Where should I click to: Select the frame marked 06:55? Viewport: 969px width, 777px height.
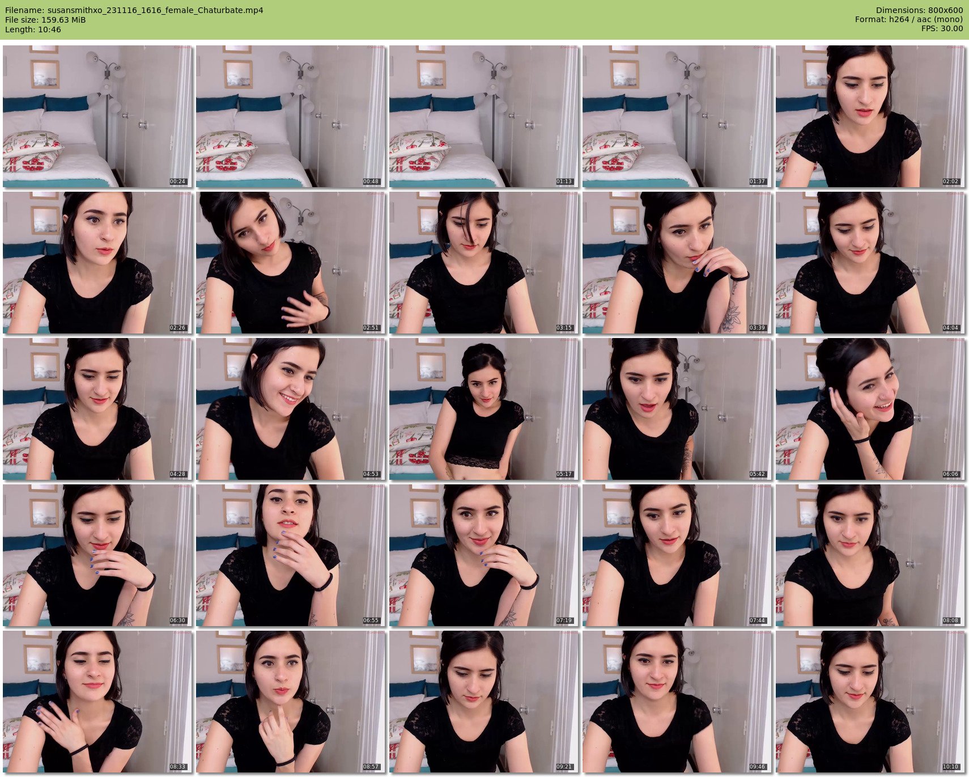coord(291,555)
